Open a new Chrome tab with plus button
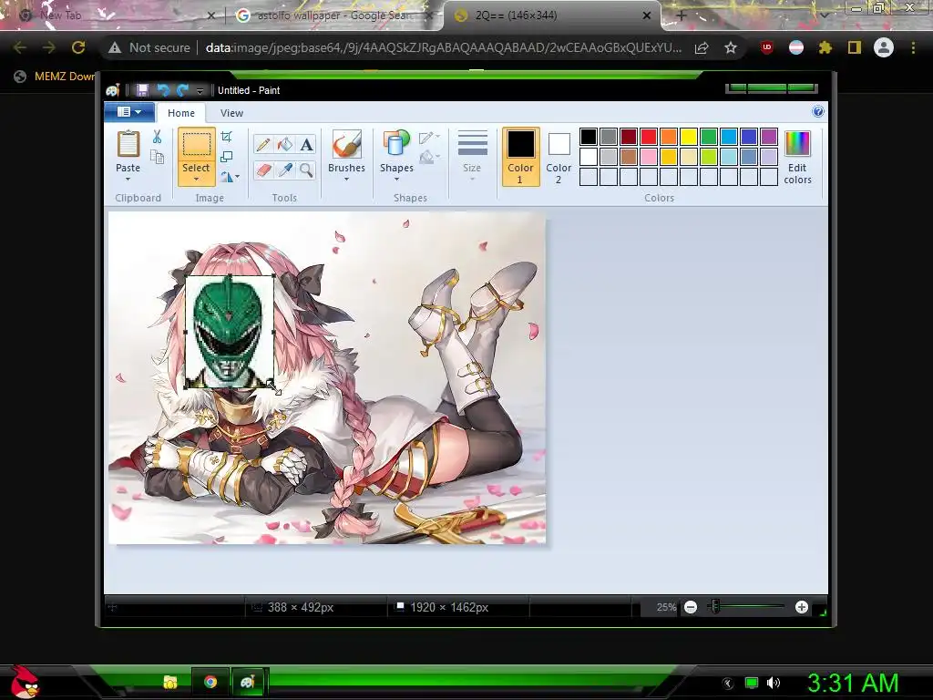The width and height of the screenshot is (933, 700). pyautogui.click(x=682, y=15)
